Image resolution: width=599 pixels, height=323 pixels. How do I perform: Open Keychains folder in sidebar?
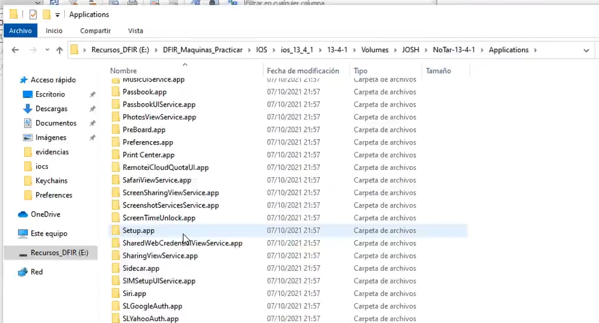click(x=51, y=181)
